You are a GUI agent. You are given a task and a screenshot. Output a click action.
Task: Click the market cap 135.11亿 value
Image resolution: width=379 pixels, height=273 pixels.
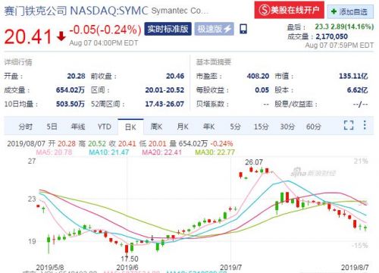click(x=353, y=76)
